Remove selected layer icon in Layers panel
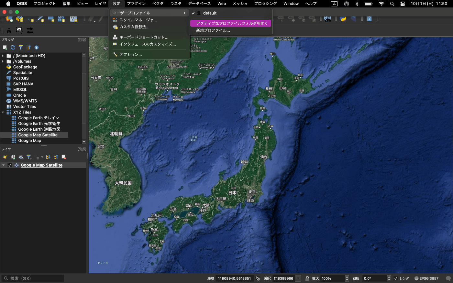 [x=64, y=157]
